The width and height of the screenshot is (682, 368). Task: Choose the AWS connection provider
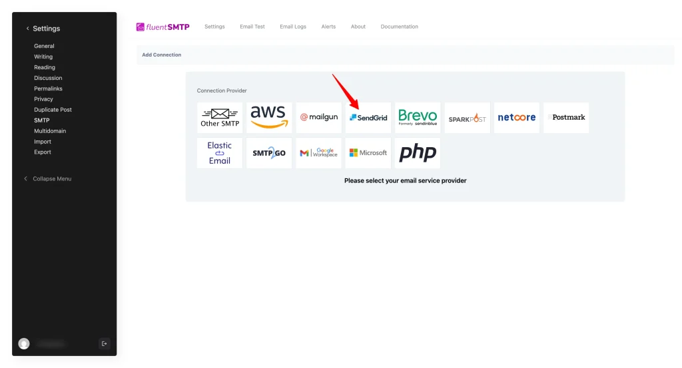coord(269,117)
